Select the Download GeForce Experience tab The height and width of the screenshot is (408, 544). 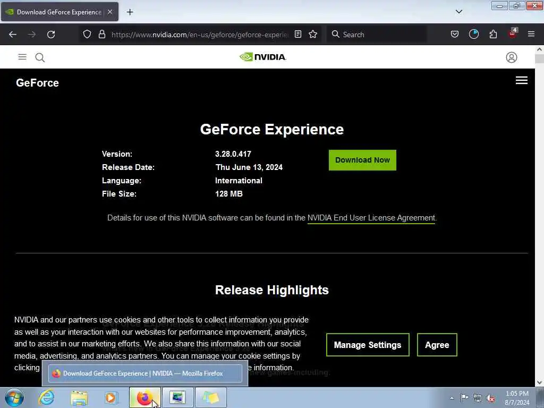click(x=59, y=12)
